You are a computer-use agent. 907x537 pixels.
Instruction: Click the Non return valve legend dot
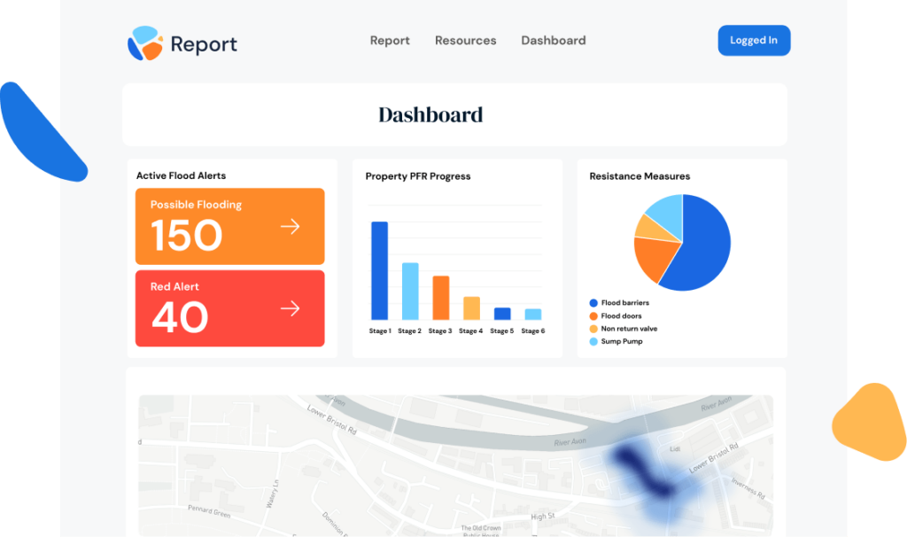point(593,329)
